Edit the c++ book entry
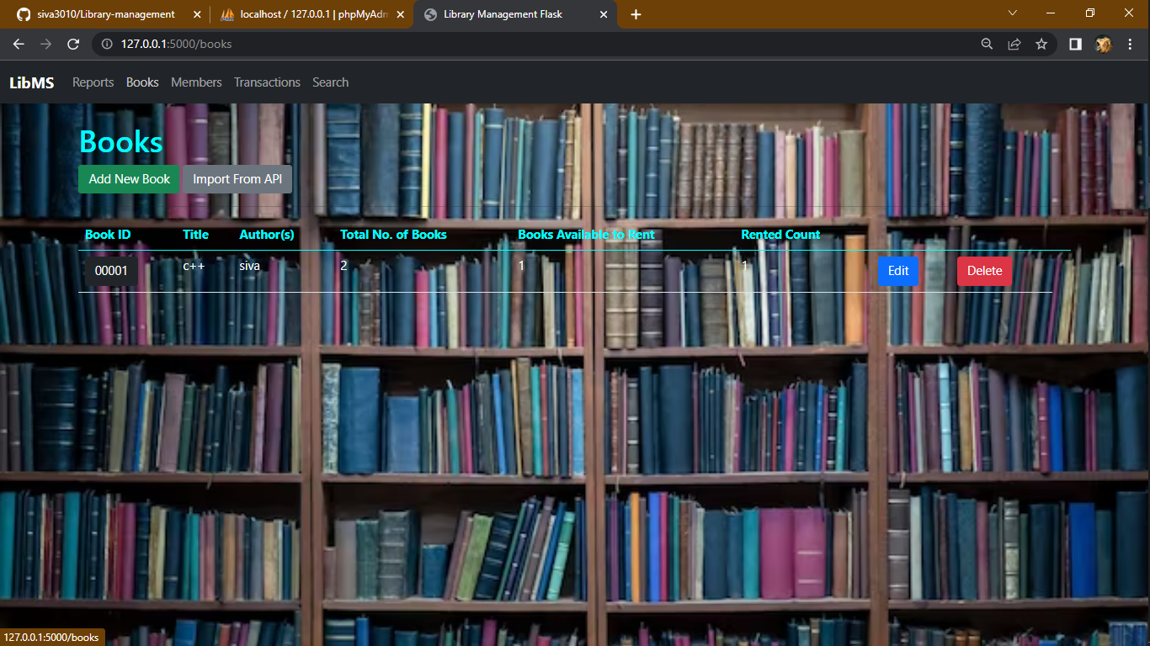 click(x=898, y=271)
